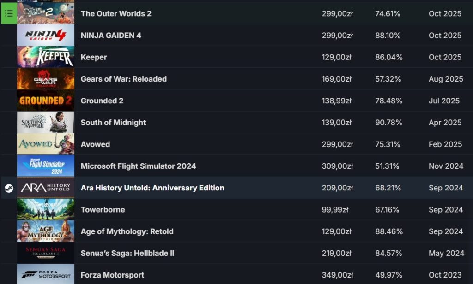
Task: Click the Keeper game thumbnail
Action: tap(46, 57)
